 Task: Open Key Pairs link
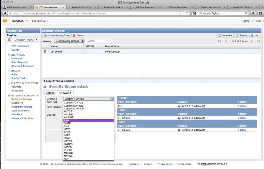(17, 114)
